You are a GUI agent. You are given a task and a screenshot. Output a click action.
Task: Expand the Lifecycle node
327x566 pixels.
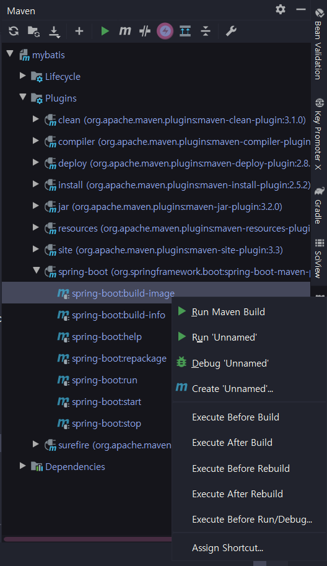pyautogui.click(x=23, y=76)
